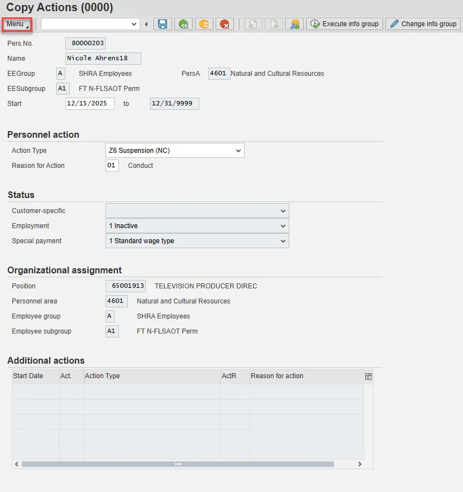Click scroll right arrow in Additional actions table
This screenshot has height=492, width=463.
tap(360, 464)
